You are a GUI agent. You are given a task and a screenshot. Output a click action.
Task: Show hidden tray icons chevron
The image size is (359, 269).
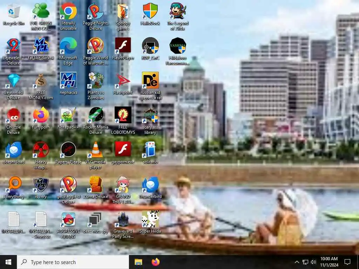coord(297,262)
